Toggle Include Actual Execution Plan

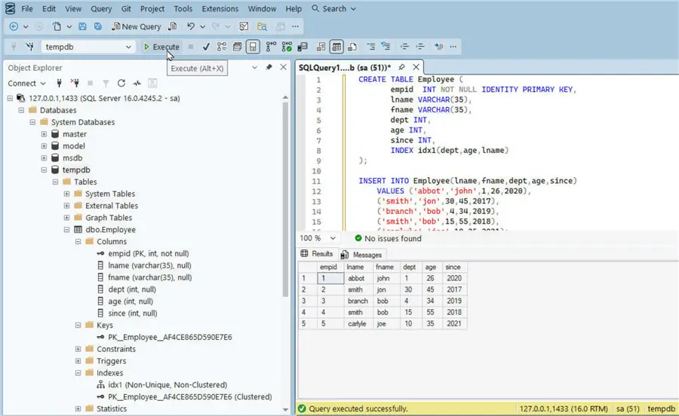click(271, 47)
